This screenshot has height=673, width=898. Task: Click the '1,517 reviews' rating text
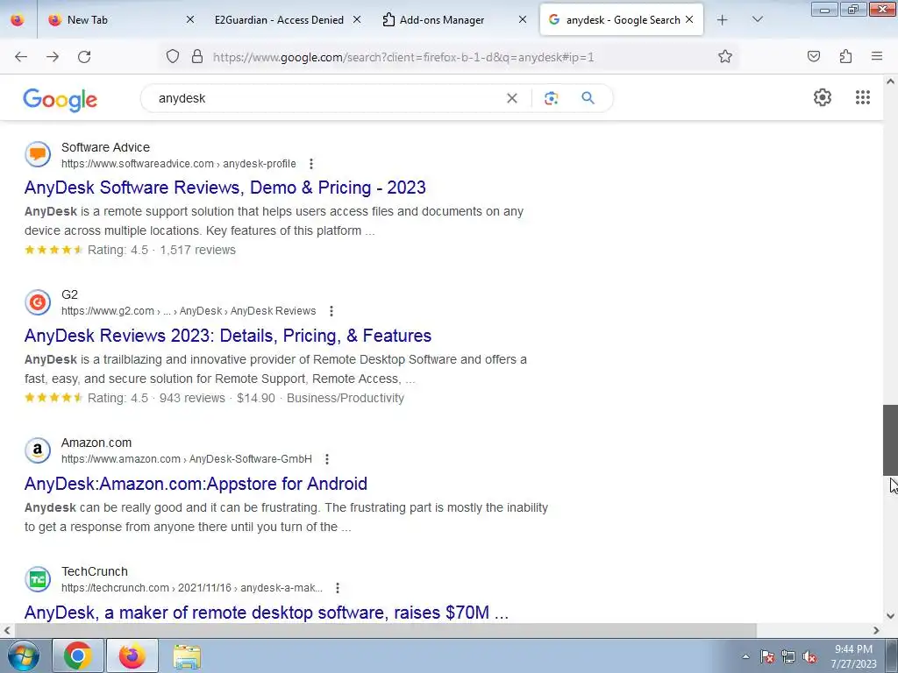(197, 250)
